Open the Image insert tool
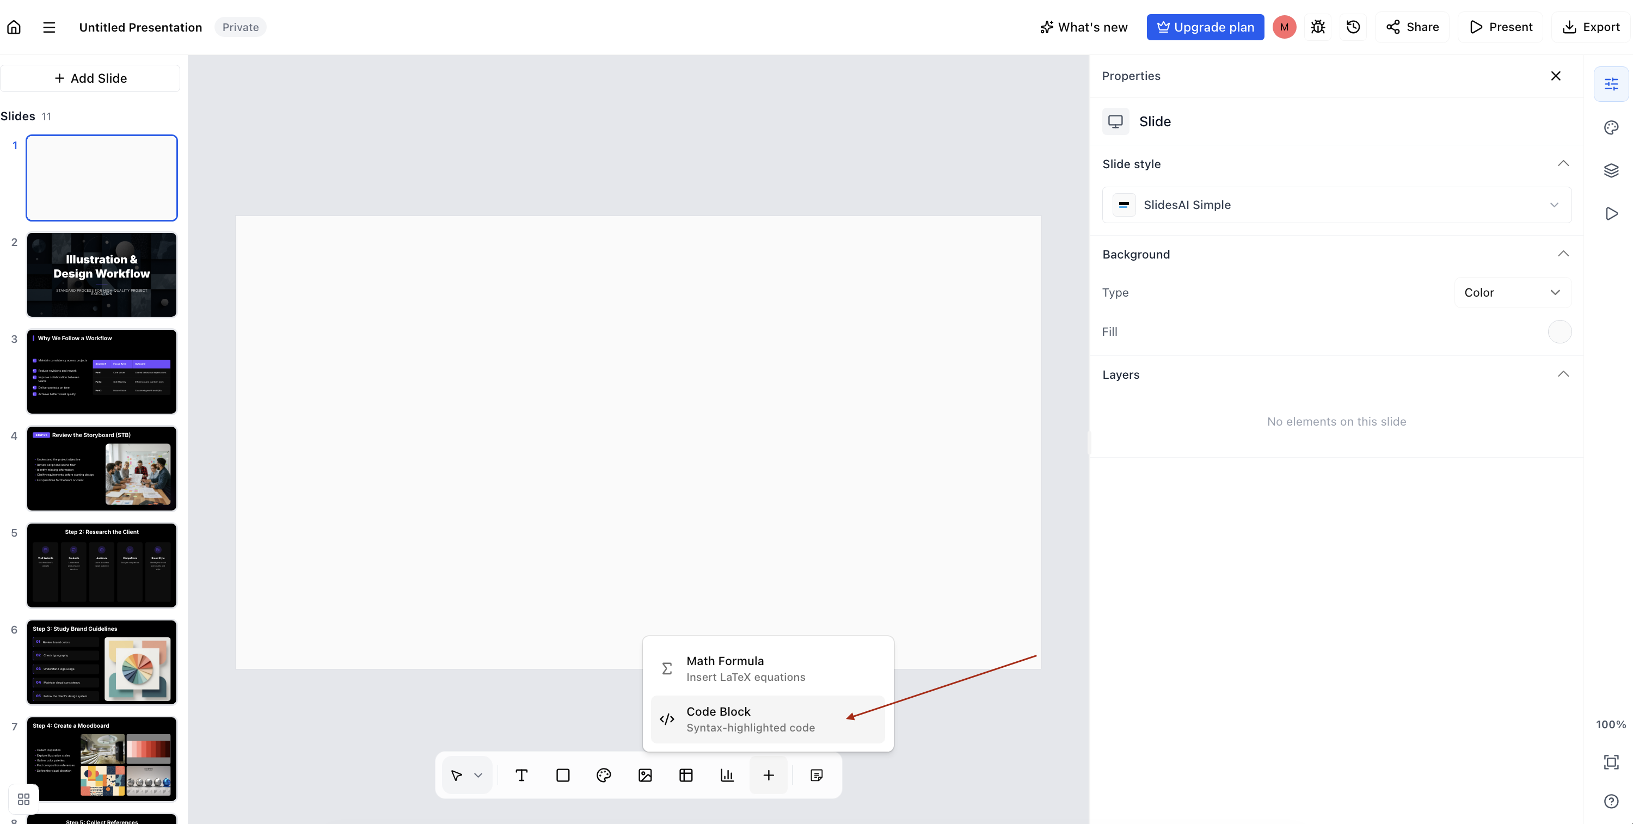 644,775
